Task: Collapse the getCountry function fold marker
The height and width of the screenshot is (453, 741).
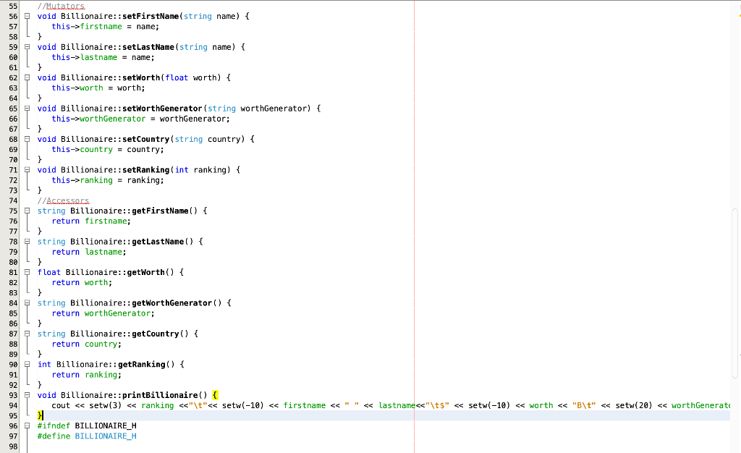Action: pos(26,334)
